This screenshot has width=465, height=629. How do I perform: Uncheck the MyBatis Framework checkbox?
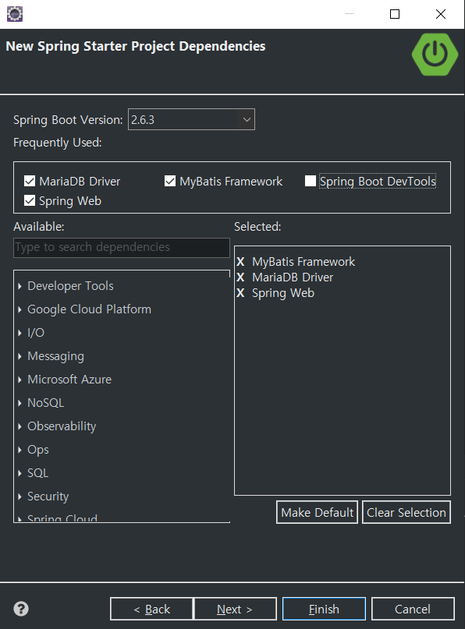point(170,182)
